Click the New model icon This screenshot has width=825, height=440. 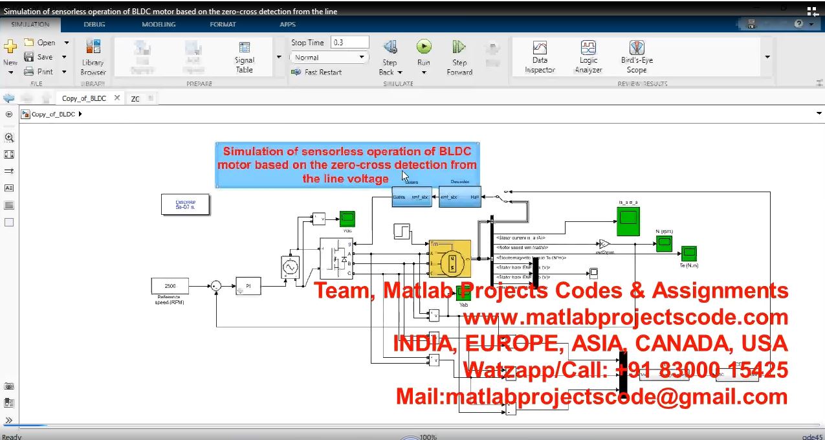[x=10, y=47]
